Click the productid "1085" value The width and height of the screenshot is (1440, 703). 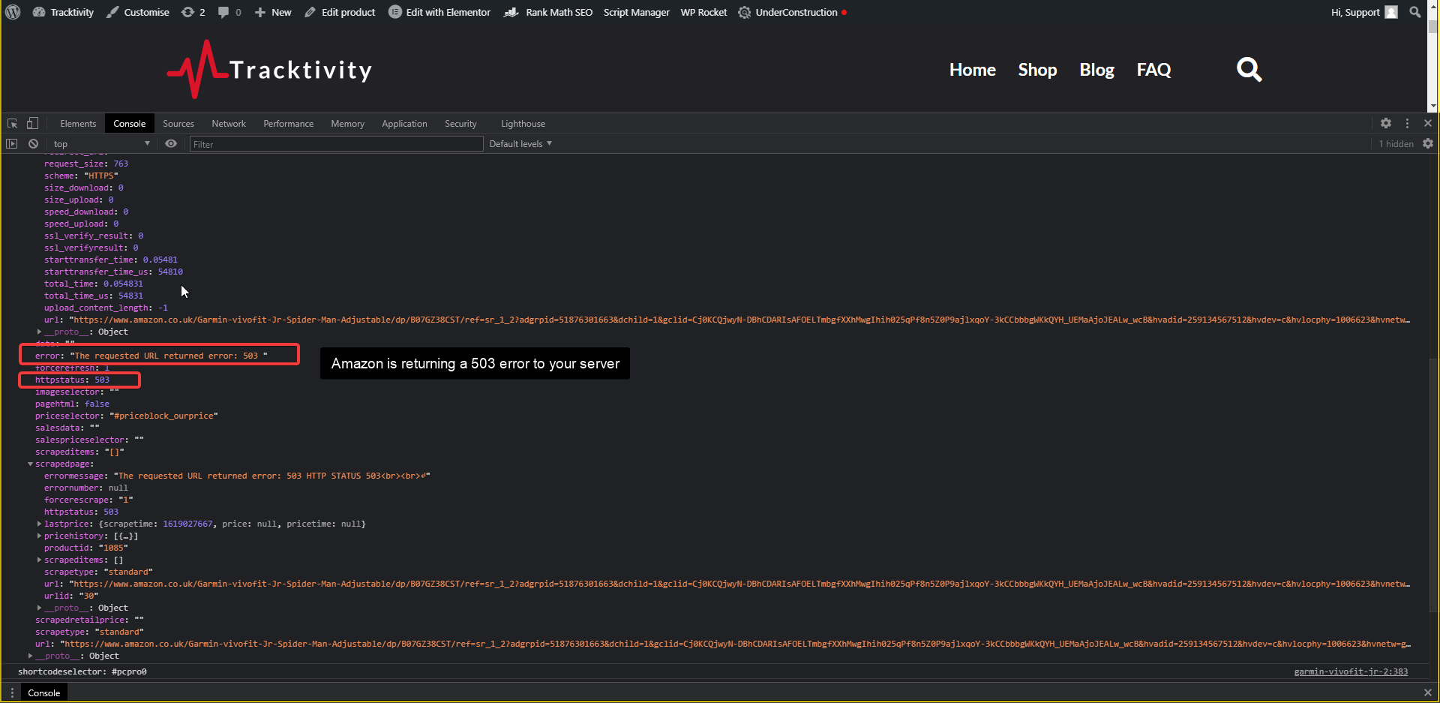(x=112, y=548)
